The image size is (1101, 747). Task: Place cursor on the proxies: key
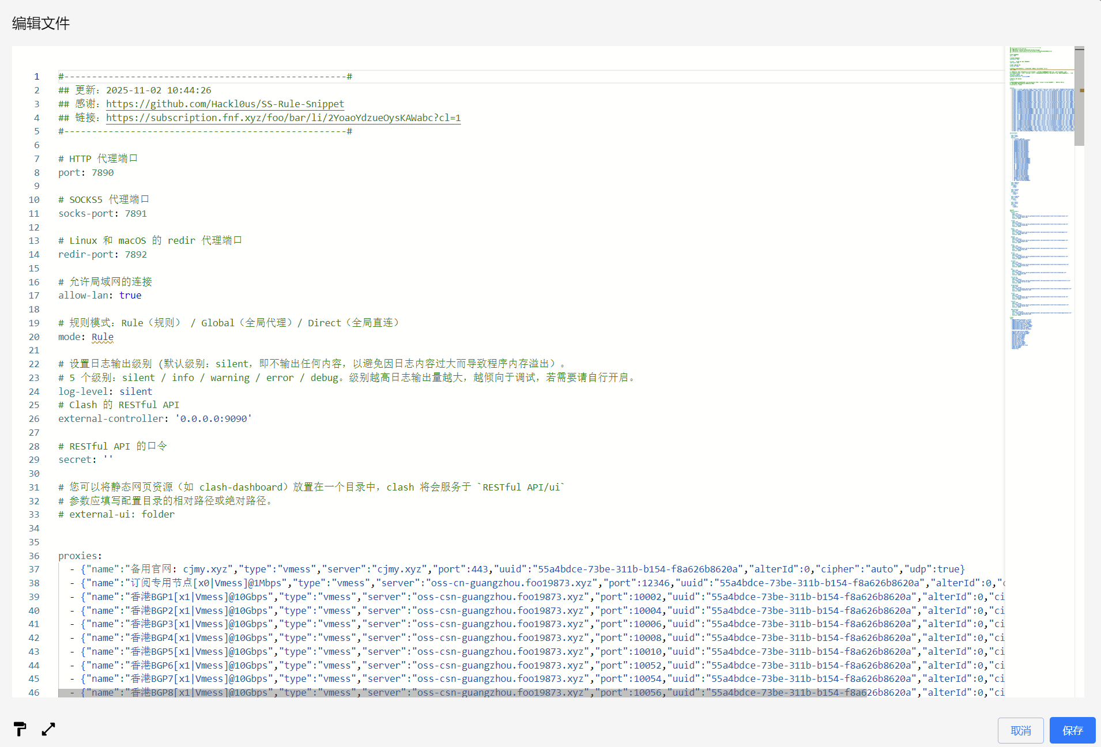coord(80,556)
